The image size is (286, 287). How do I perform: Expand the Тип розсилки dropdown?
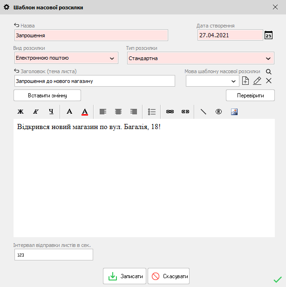[x=268, y=59]
